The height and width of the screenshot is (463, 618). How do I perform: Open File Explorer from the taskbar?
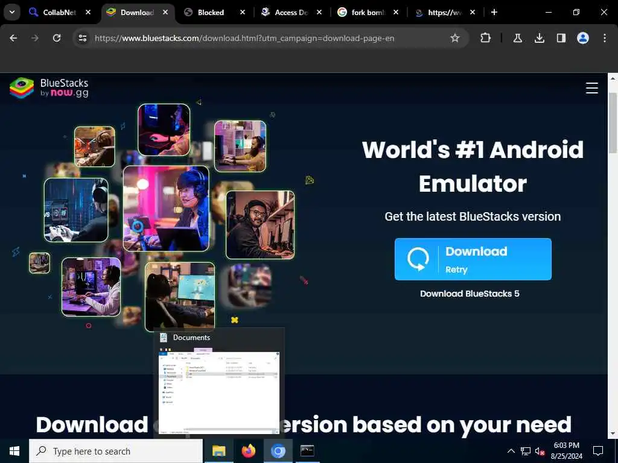coord(218,451)
